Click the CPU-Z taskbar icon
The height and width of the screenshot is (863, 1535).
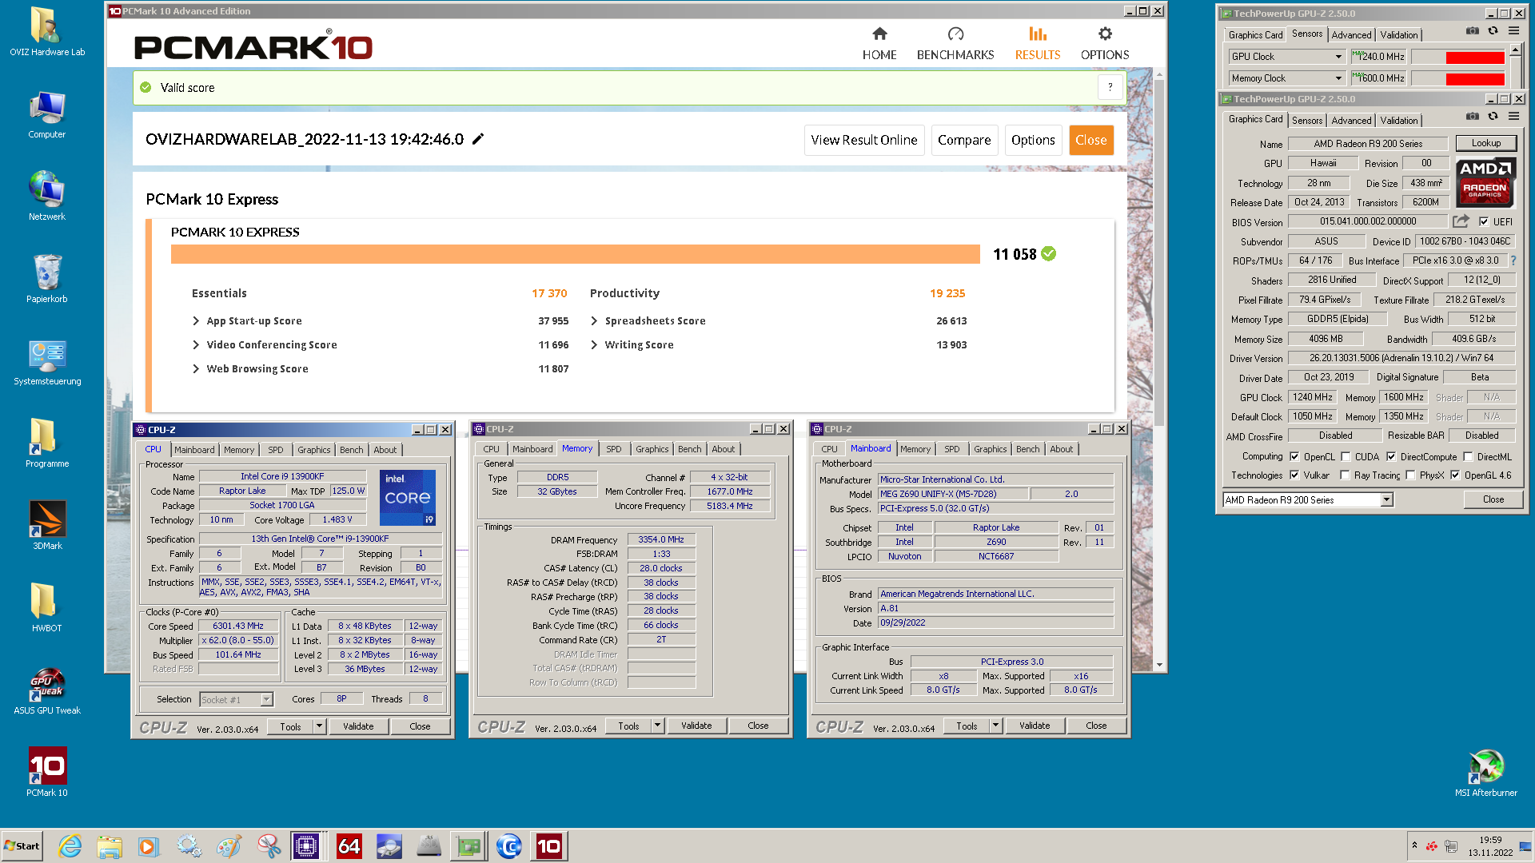point(305,846)
